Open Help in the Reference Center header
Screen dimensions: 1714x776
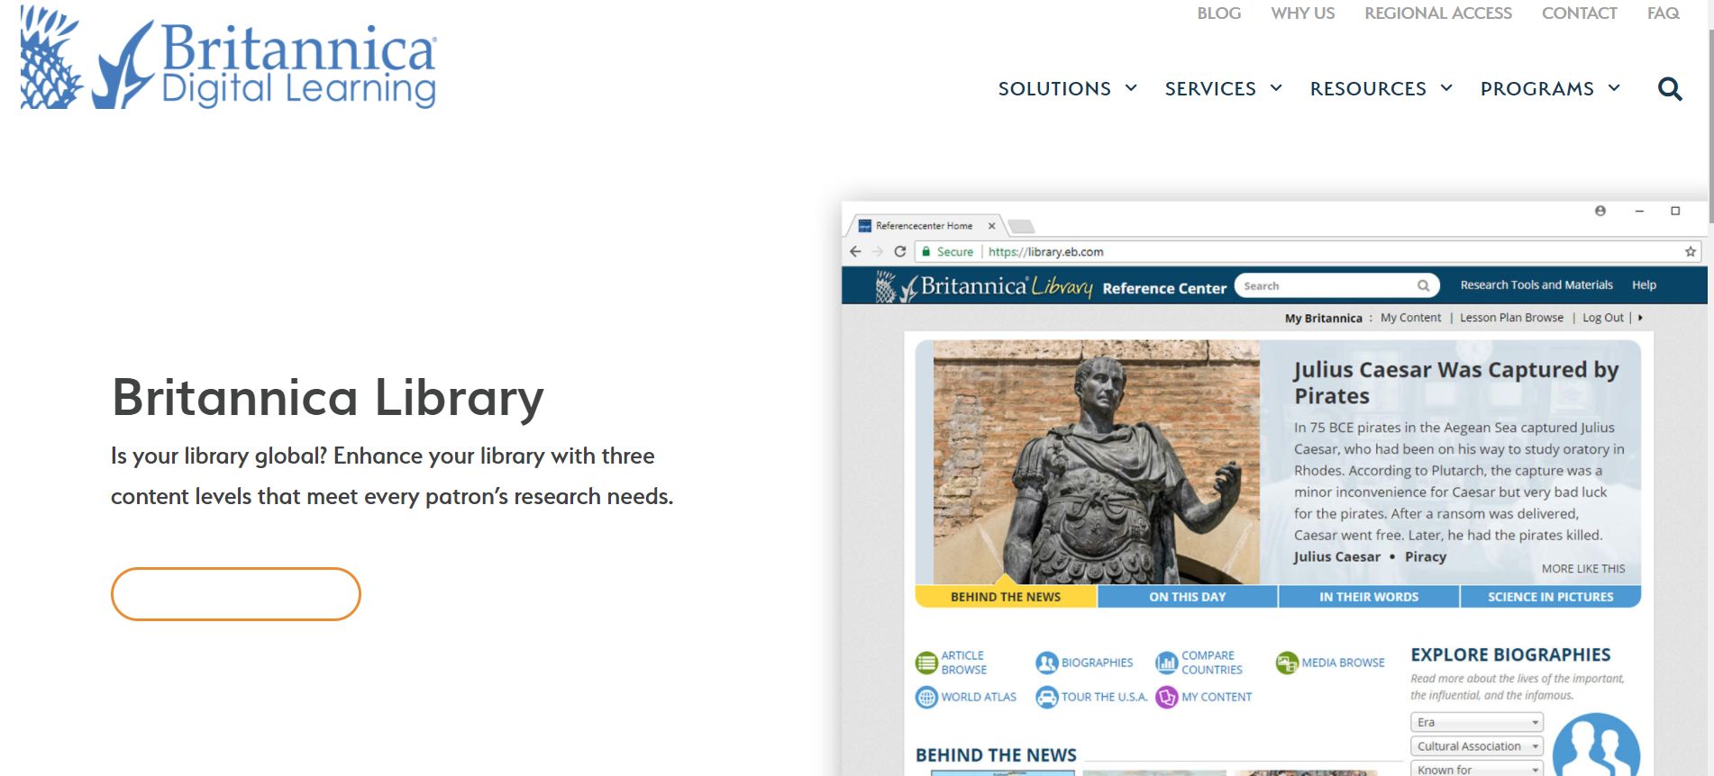[x=1644, y=285]
